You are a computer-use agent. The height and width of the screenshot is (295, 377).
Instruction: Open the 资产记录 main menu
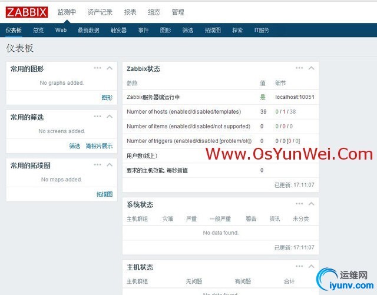click(100, 12)
